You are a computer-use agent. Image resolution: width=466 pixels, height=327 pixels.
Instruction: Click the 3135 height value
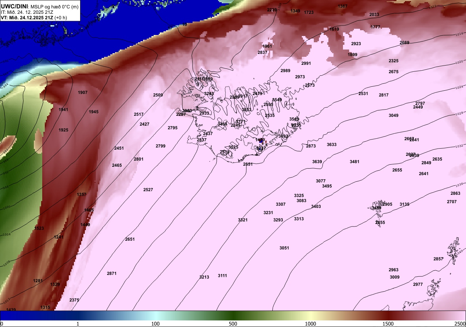click(404, 204)
